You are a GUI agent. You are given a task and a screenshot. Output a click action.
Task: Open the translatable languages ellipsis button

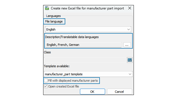127,45
